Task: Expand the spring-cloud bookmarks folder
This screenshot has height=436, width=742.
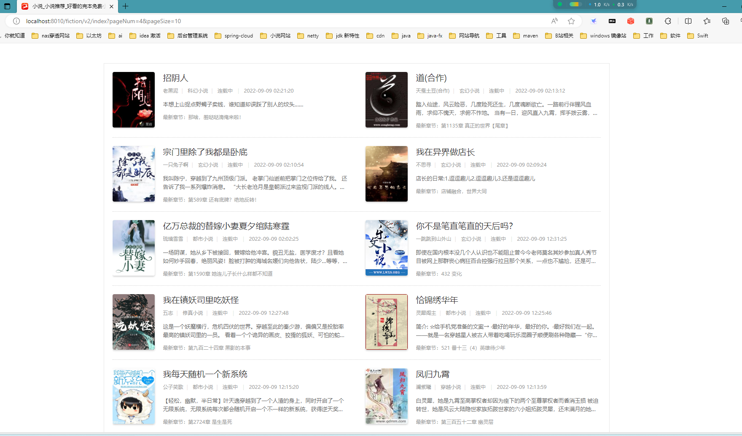Action: [234, 36]
